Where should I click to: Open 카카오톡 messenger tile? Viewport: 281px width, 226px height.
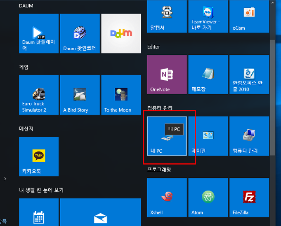39,156
